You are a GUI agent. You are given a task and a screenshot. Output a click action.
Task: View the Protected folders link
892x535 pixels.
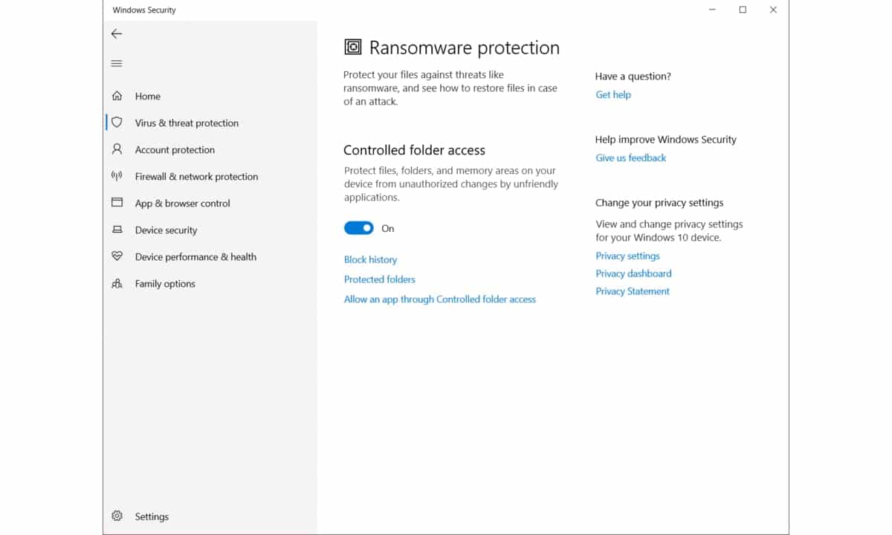[379, 279]
